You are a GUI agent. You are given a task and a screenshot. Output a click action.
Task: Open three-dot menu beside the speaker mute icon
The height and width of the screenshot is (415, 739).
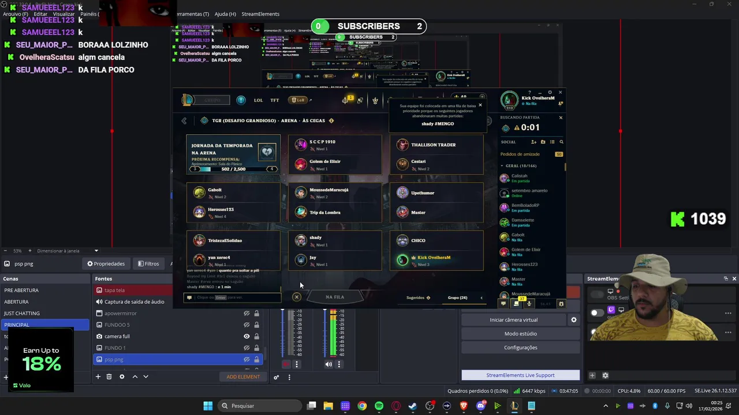pos(339,364)
